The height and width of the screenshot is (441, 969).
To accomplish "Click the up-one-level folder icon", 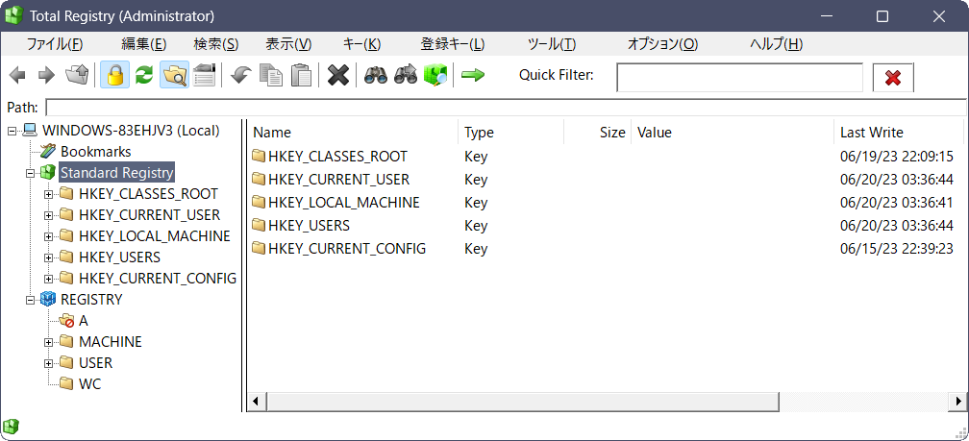I will tap(77, 75).
